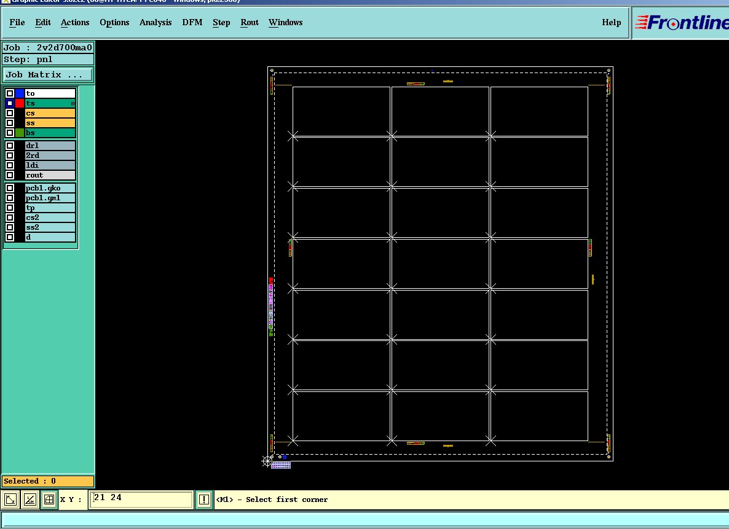Click the Selected : 0 status box
The width and height of the screenshot is (729, 529).
[x=47, y=481]
